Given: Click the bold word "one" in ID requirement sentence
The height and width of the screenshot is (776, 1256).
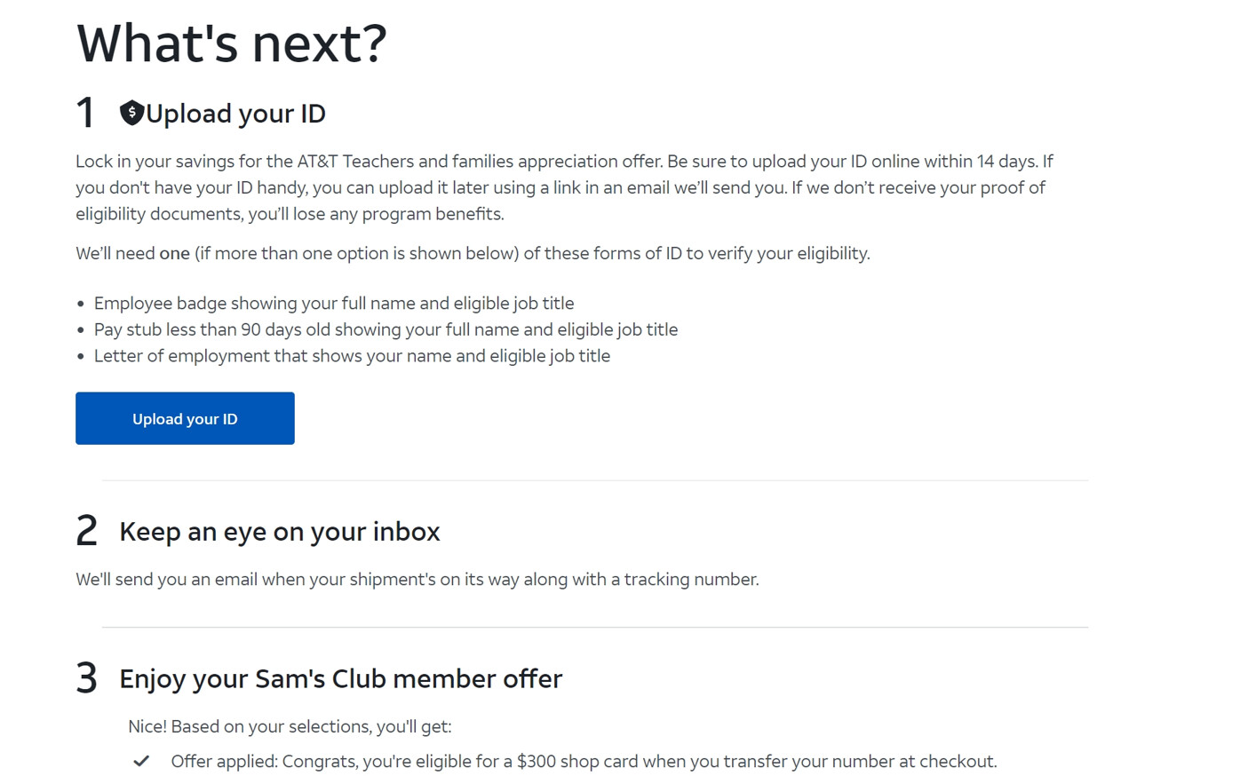Looking at the screenshot, I should [174, 254].
